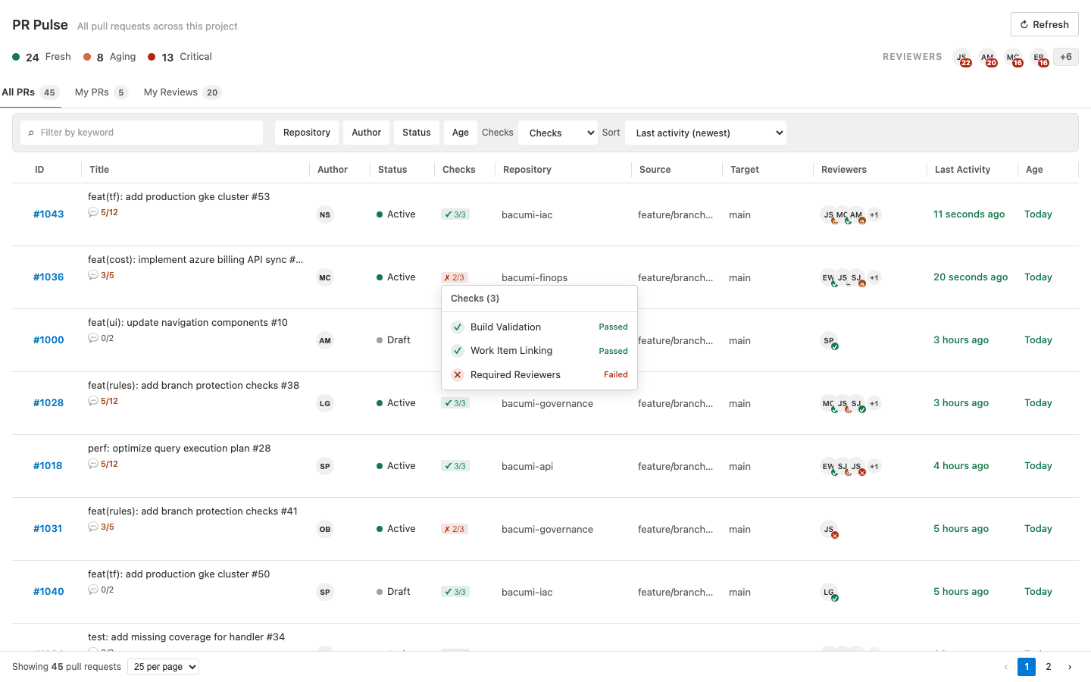This screenshot has height=682, width=1091.
Task: Select the AM reviewer avatar with 20 badge
Action: [x=988, y=57]
